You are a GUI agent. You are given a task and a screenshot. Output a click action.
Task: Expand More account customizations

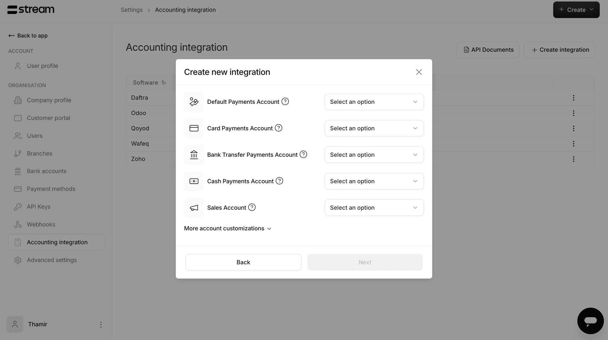pyautogui.click(x=228, y=229)
